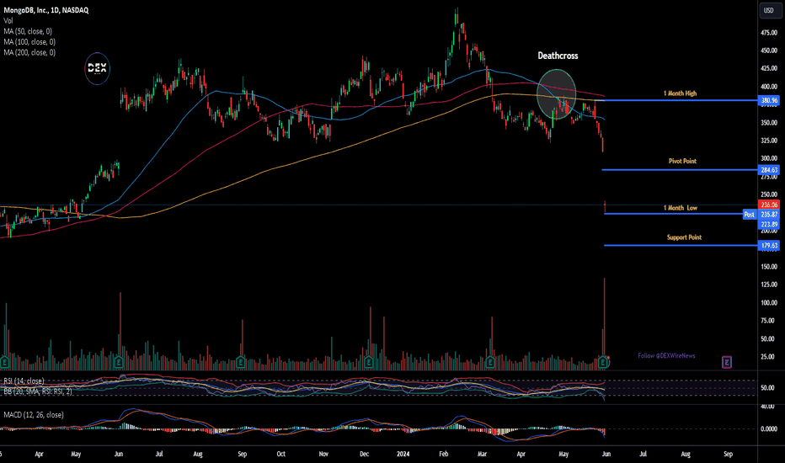Click the 1 Month High label
Viewport: 785px width, 463px height.
point(680,93)
